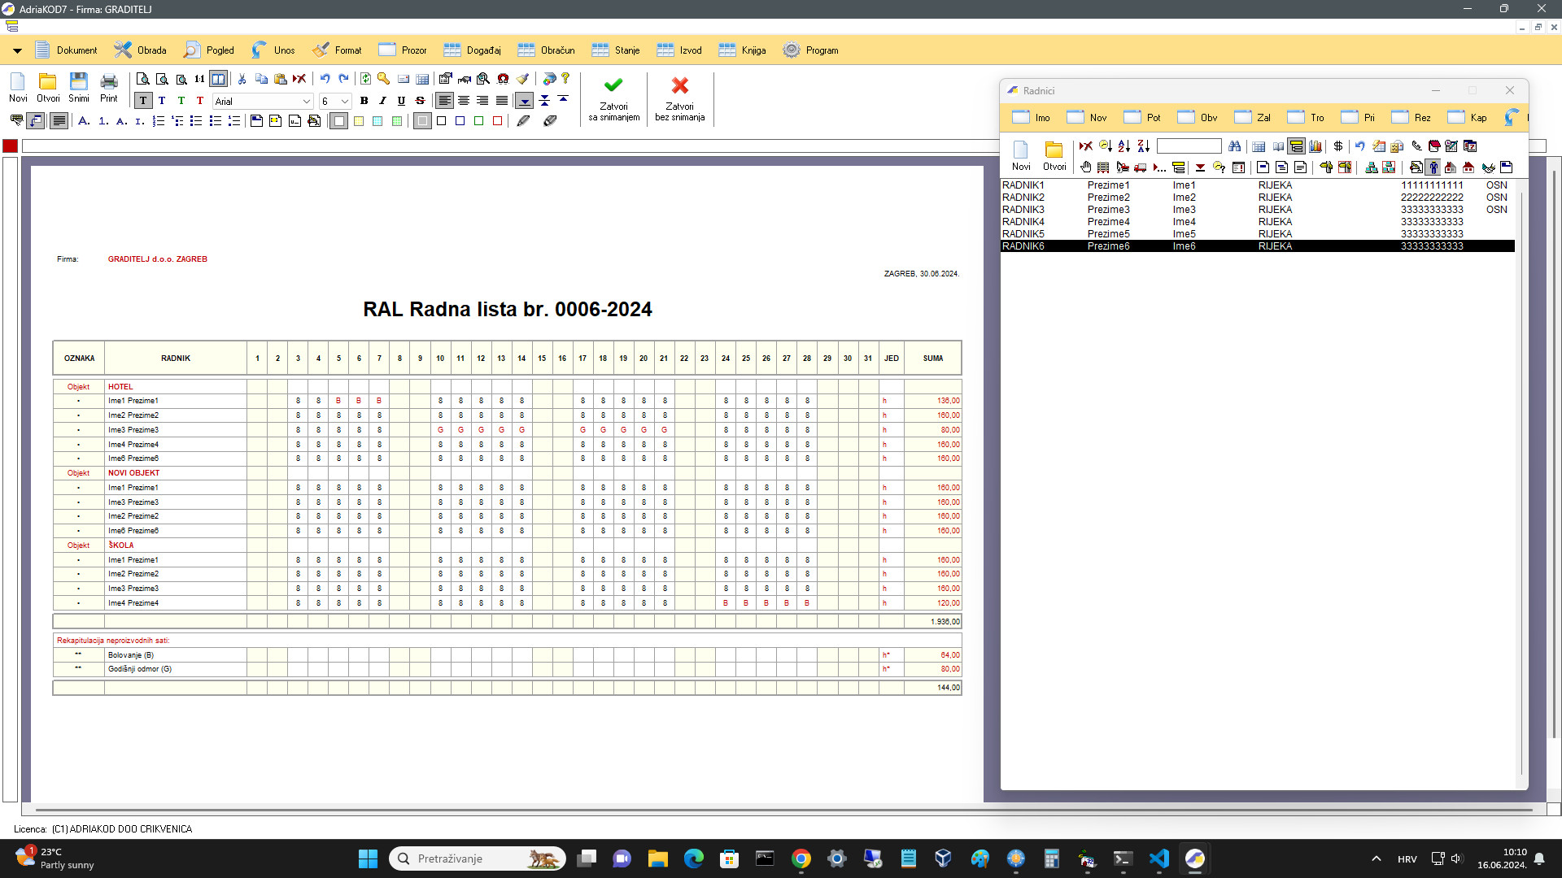
Task: Click the yellow question mark help icon
Action: point(565,79)
